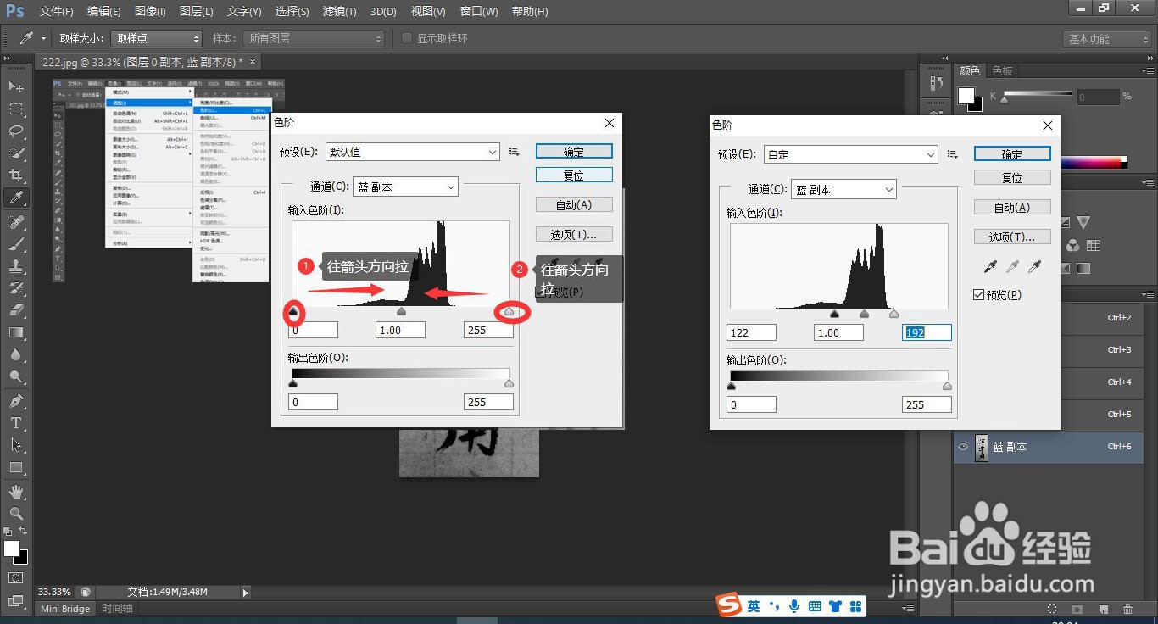This screenshot has width=1158, height=624.
Task: Select the Lasso tool
Action: (16, 131)
